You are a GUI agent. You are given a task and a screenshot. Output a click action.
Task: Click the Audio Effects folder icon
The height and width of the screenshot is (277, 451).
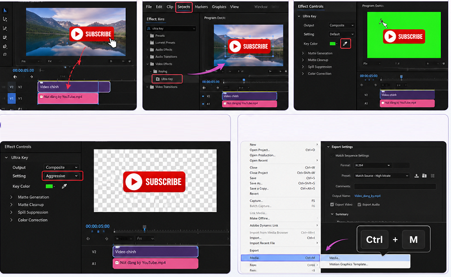click(152, 50)
